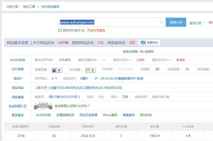Click the IP address 59.56.18.35 link

click(x=119, y=78)
